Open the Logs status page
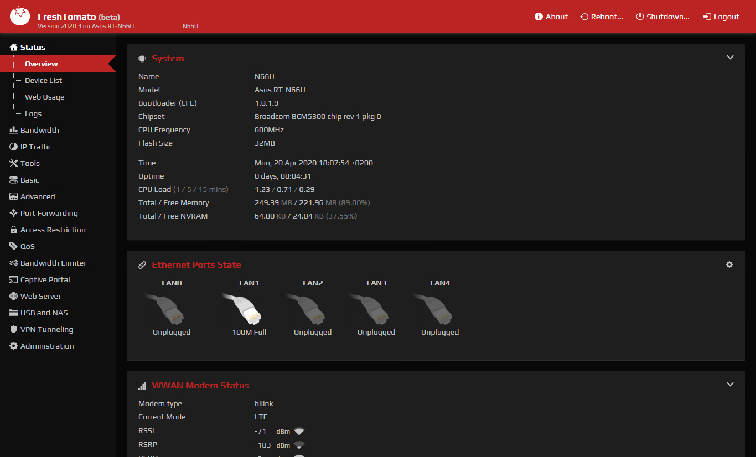 pos(33,113)
